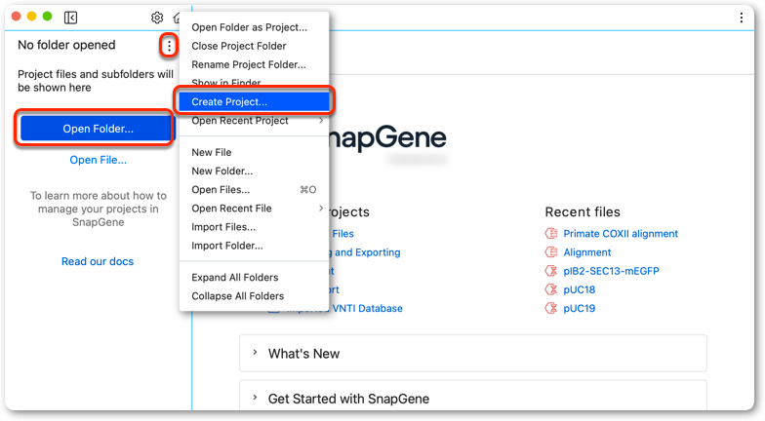Open the pUC18 recent file
The image size is (765, 421).
point(580,289)
